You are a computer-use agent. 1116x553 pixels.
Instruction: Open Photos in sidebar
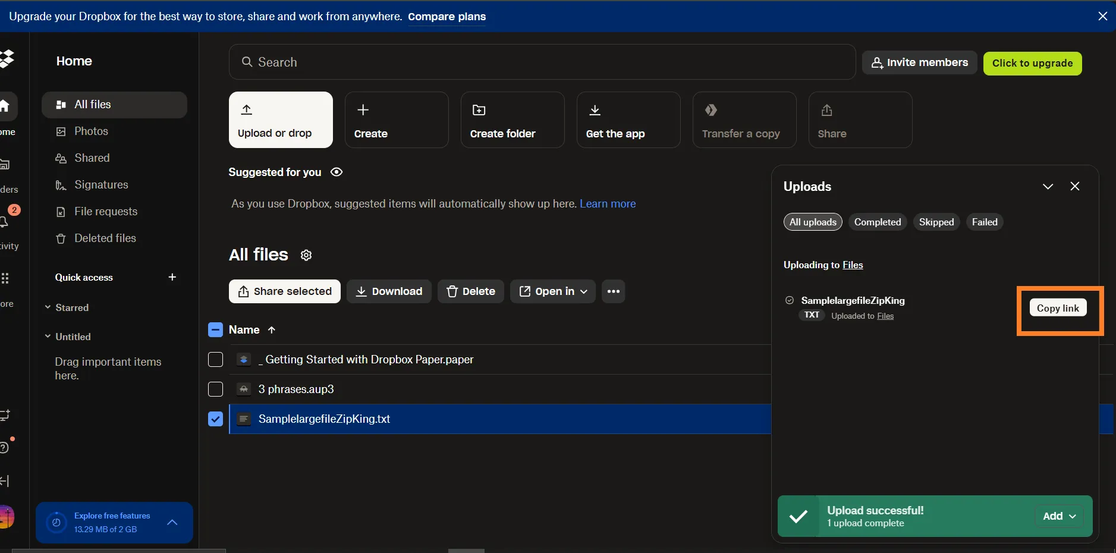[114, 131]
